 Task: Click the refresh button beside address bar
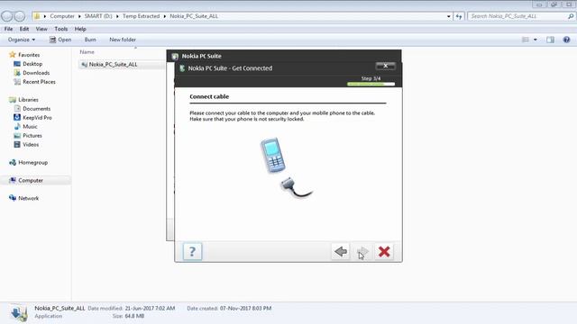459,16
